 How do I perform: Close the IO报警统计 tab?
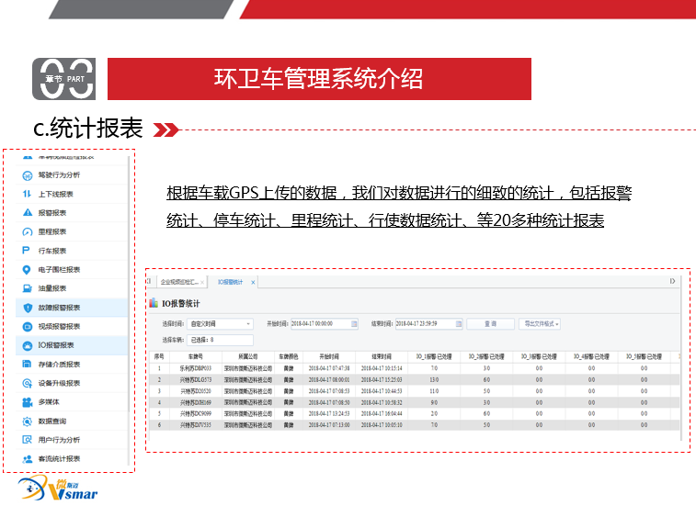click(253, 282)
